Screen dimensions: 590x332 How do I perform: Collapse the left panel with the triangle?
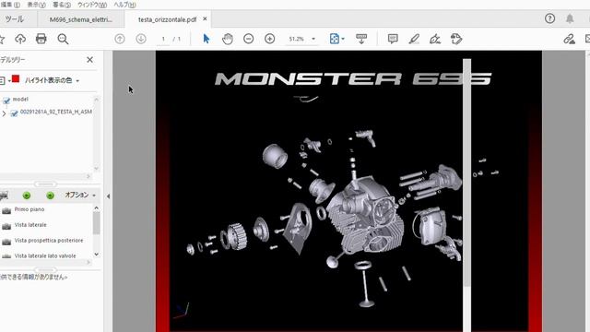click(109, 196)
